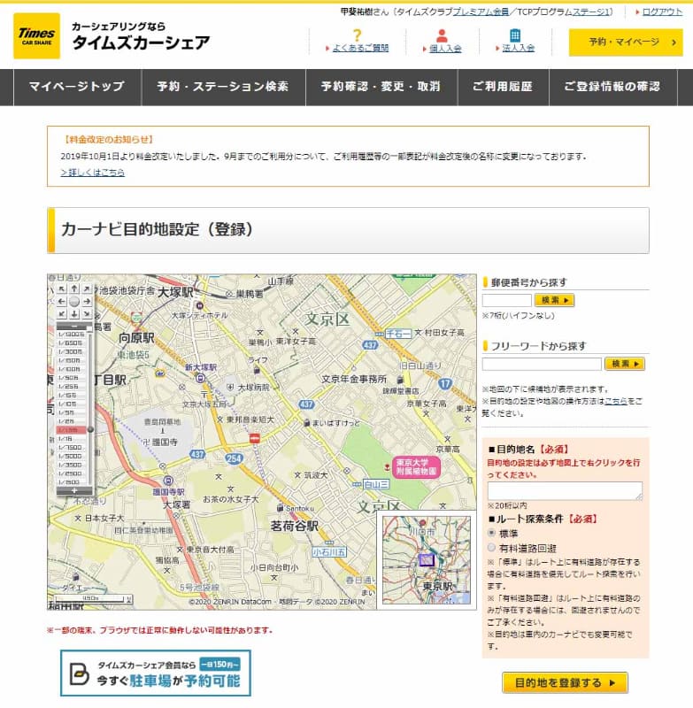Click the Times Car Share logo
The height and width of the screenshot is (708, 693).
pyautogui.click(x=36, y=36)
